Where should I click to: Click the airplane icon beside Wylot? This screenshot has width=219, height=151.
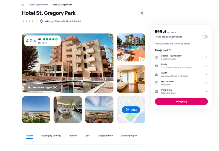tap(157, 74)
